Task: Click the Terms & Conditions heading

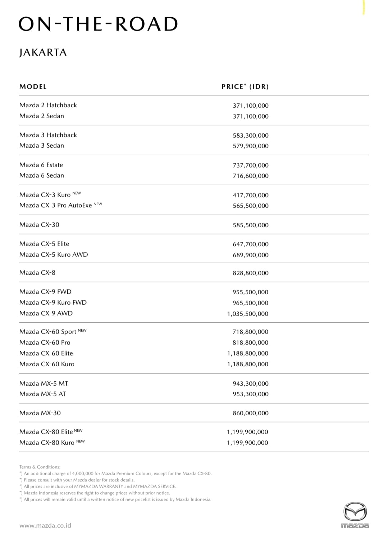Action: [x=40, y=467]
